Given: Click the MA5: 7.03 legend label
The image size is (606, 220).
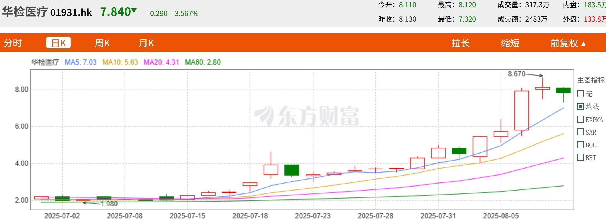Looking at the screenshot, I should [81, 62].
